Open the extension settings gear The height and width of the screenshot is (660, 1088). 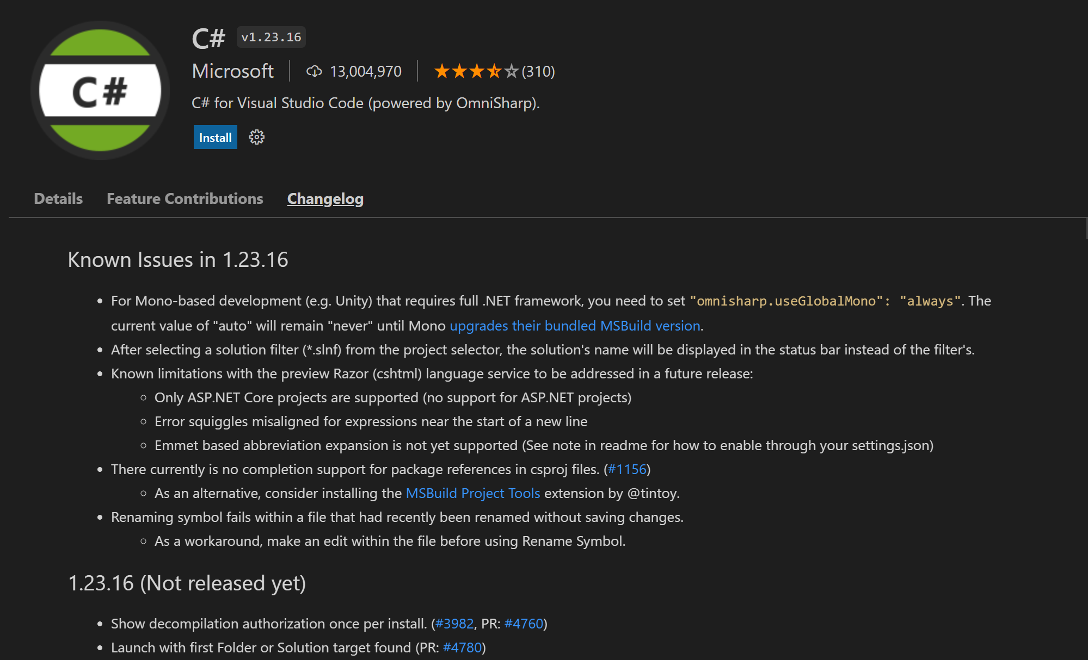[256, 138]
